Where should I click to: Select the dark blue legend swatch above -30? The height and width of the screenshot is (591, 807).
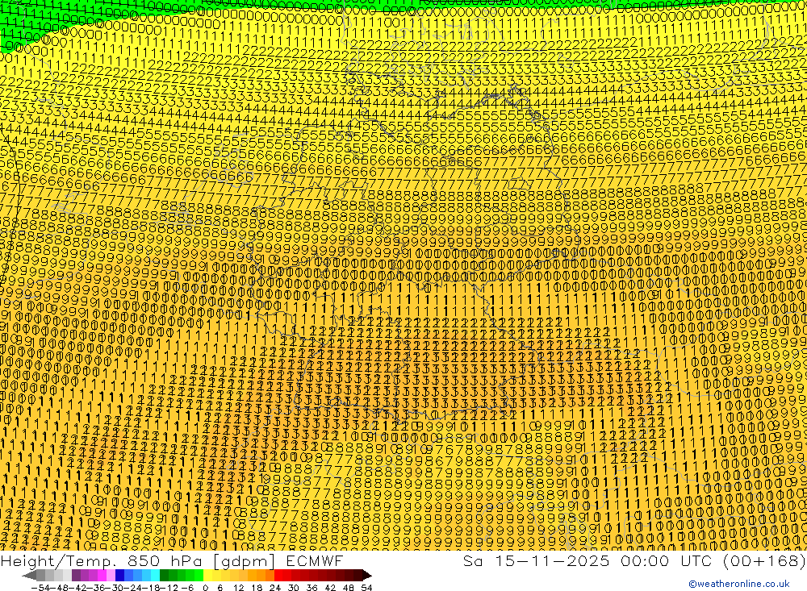pos(119,575)
